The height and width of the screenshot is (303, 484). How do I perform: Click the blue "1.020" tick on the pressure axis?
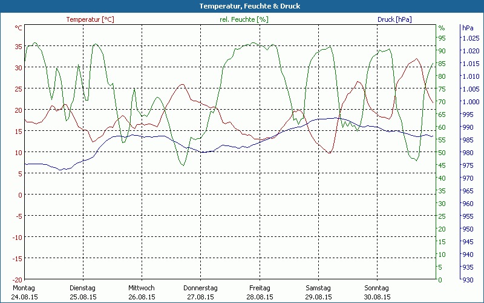point(471,51)
